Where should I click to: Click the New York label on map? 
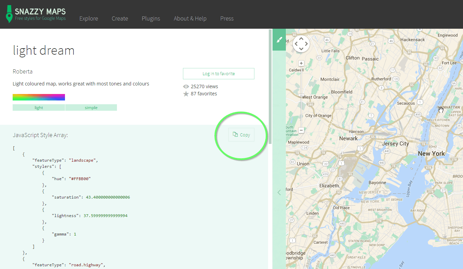[431, 153]
